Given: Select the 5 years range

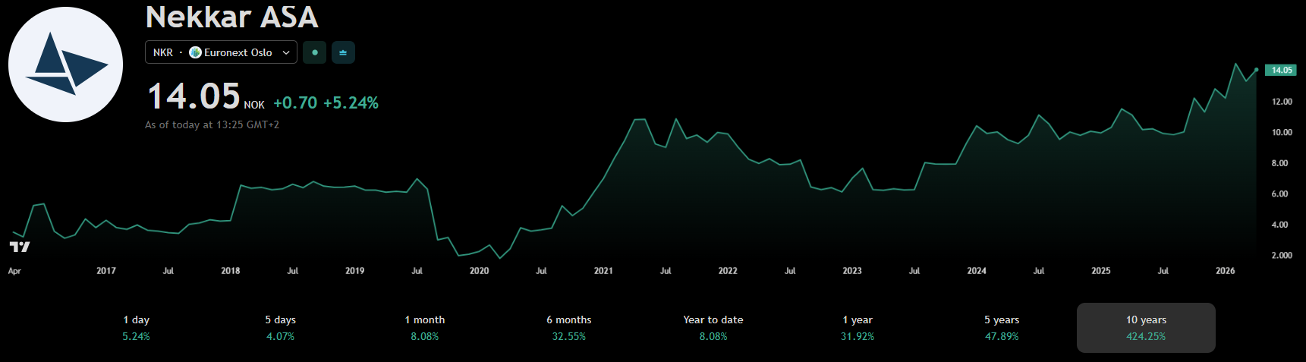Looking at the screenshot, I should pos(1002,328).
